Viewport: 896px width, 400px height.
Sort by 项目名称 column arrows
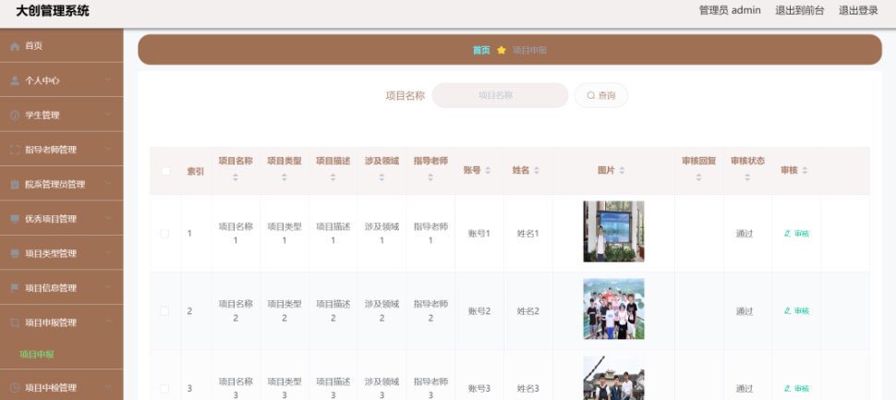pos(236,177)
